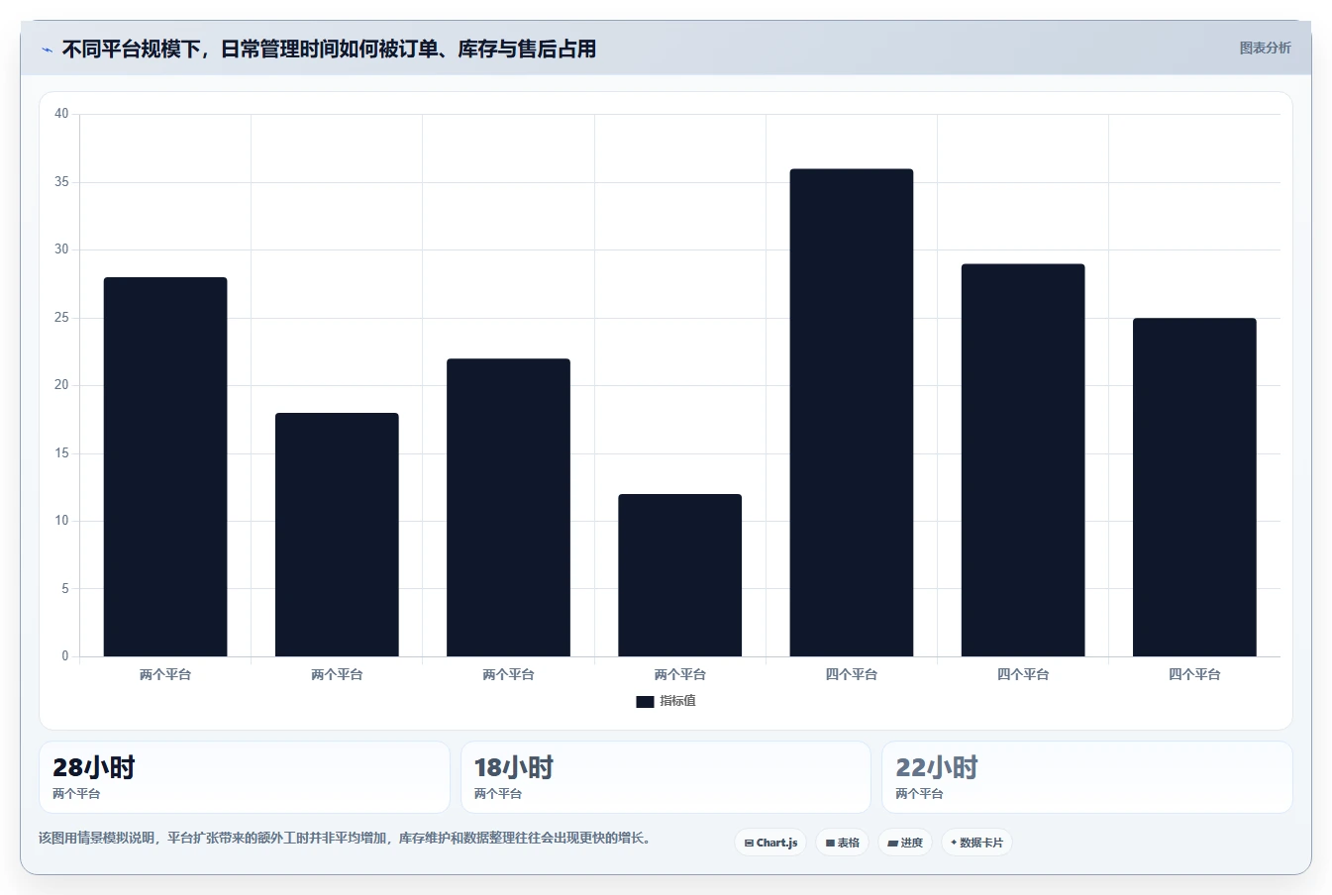Click the chart title about 订单、库存与售后
Screen dimensions: 1332x895
coord(329,49)
